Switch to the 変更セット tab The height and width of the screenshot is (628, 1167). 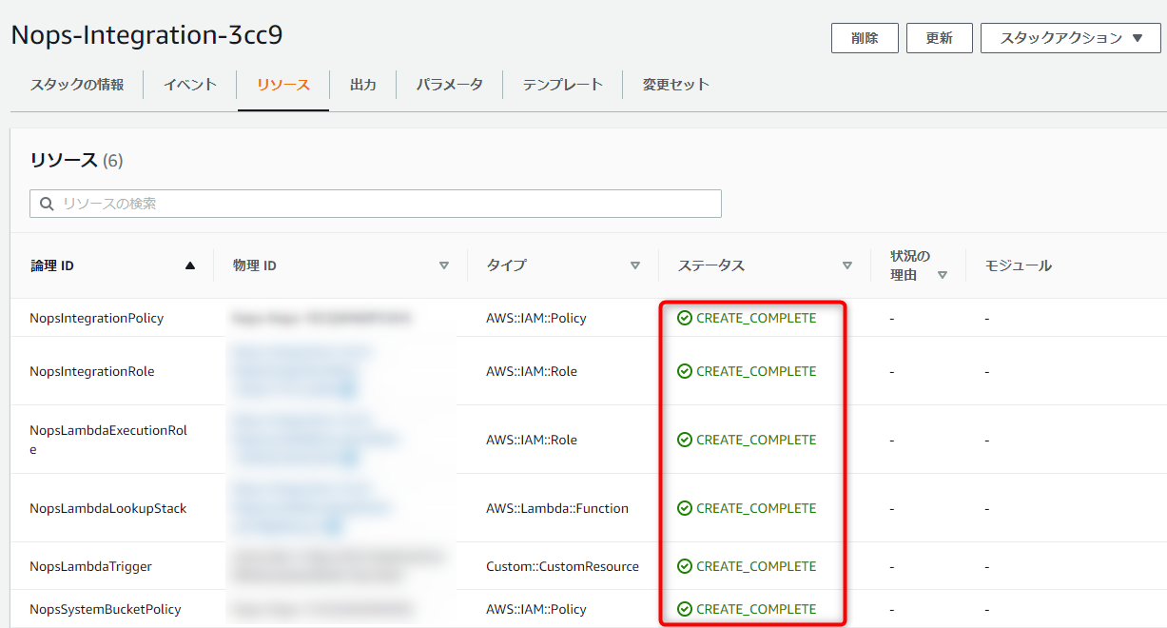676,85
